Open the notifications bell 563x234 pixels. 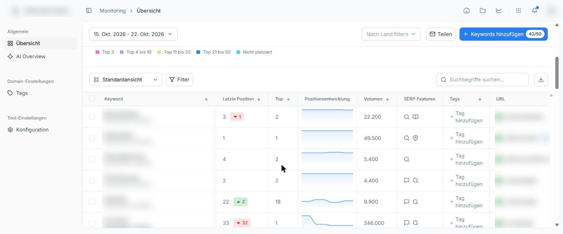pyautogui.click(x=534, y=11)
